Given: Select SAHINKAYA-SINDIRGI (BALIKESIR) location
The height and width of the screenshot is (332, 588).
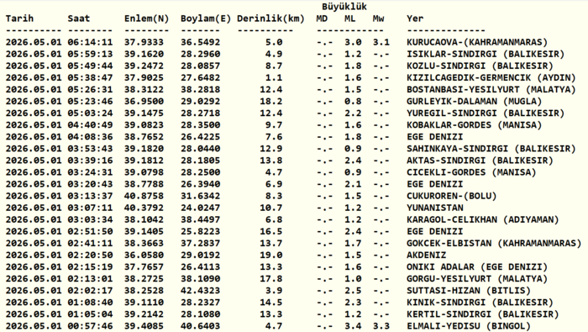Looking at the screenshot, I should (x=491, y=149).
